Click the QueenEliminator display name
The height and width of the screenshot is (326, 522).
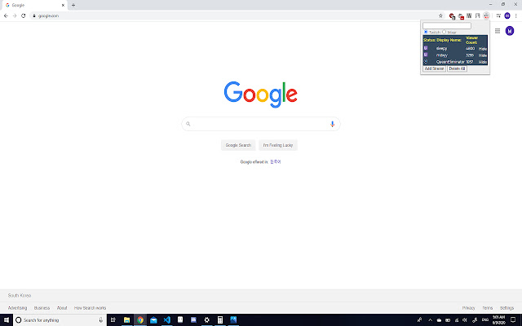(x=450, y=62)
